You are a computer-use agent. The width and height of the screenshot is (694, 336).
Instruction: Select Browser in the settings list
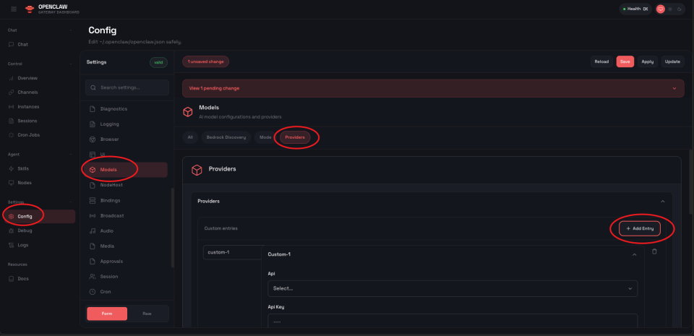pyautogui.click(x=109, y=139)
